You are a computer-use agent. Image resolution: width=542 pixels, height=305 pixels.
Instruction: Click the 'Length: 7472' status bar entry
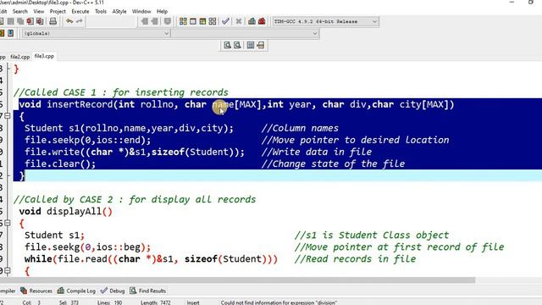pyautogui.click(x=155, y=302)
